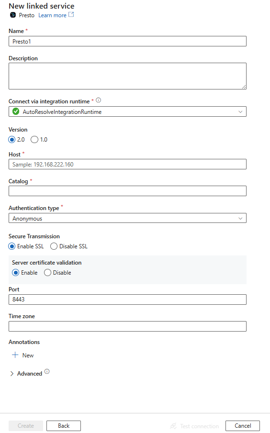
Task: Click the Description resize handle
Action: 244,87
